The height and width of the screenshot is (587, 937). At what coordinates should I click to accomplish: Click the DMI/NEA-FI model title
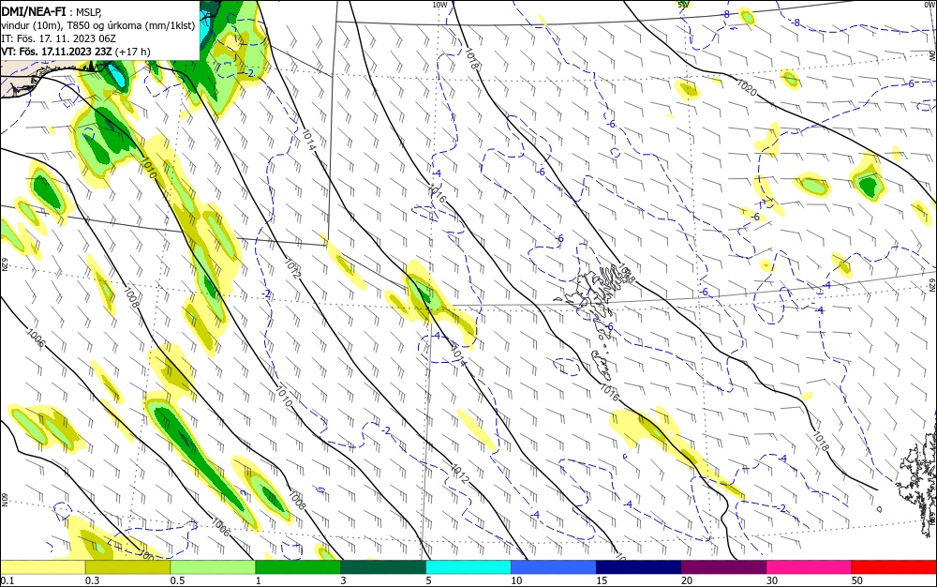pyautogui.click(x=34, y=10)
